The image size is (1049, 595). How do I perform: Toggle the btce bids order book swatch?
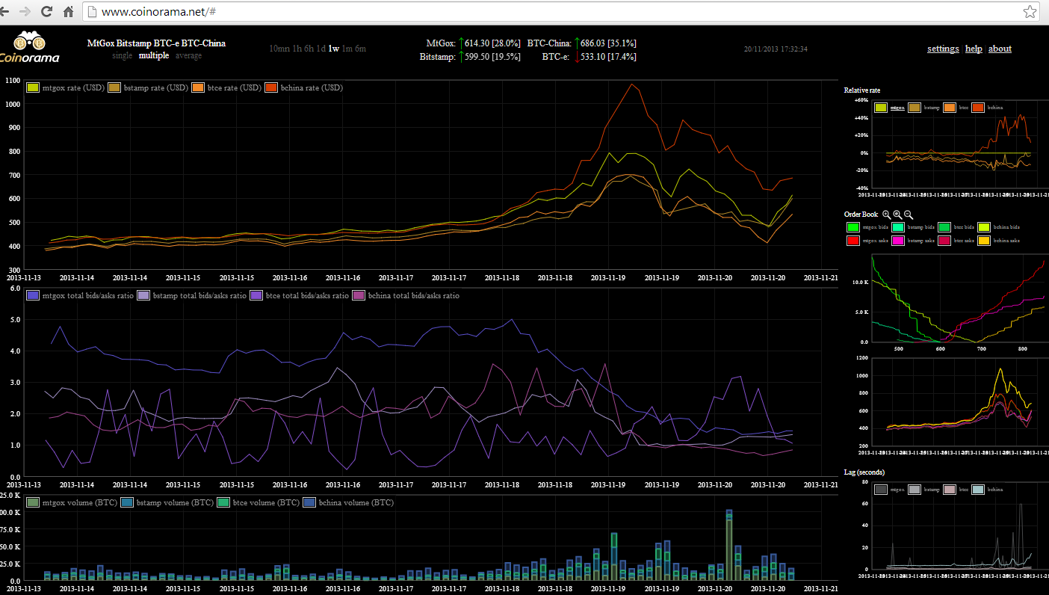[x=946, y=226]
